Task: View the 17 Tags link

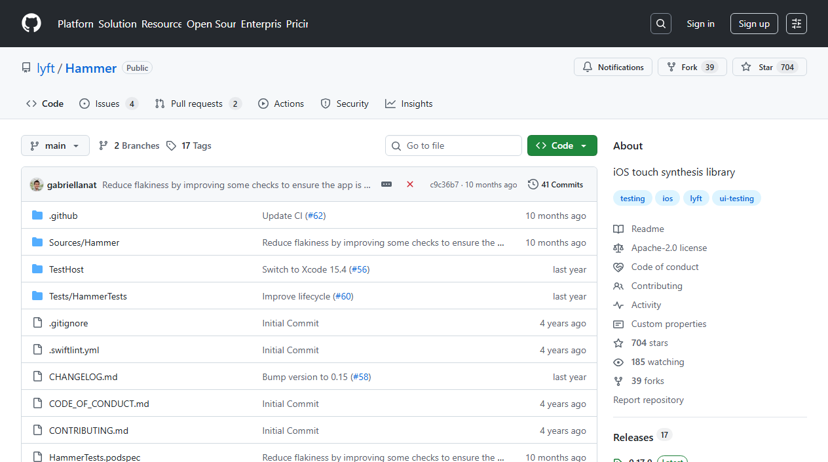Action: [189, 145]
